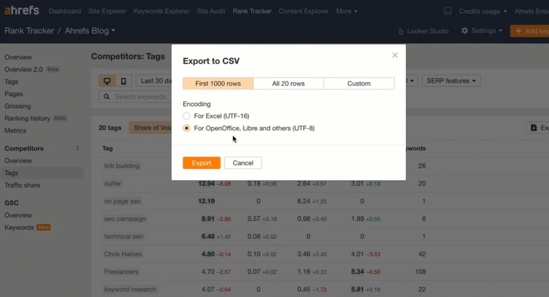Open Overview 2.0 Beta in sidebar
The height and width of the screenshot is (297, 549).
click(32, 69)
